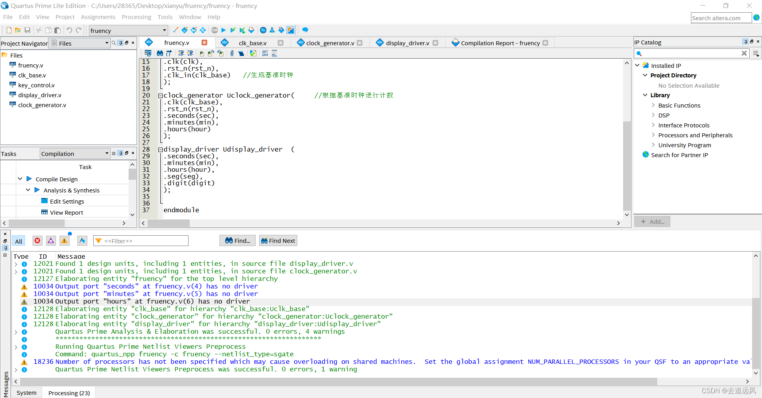Click the IP Catalog options menu icon
762x398 pixels.
(x=756, y=54)
